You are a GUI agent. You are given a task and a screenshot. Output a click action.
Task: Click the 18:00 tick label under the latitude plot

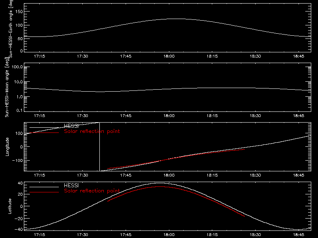(x=169, y=235)
